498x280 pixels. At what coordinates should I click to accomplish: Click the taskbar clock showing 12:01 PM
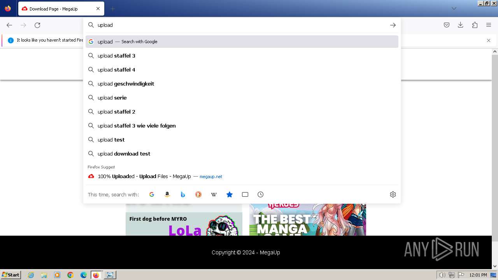[478, 275]
